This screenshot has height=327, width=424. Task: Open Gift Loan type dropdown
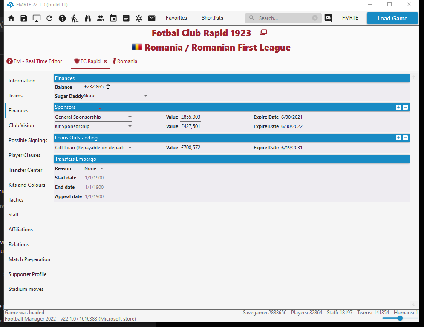click(93, 148)
